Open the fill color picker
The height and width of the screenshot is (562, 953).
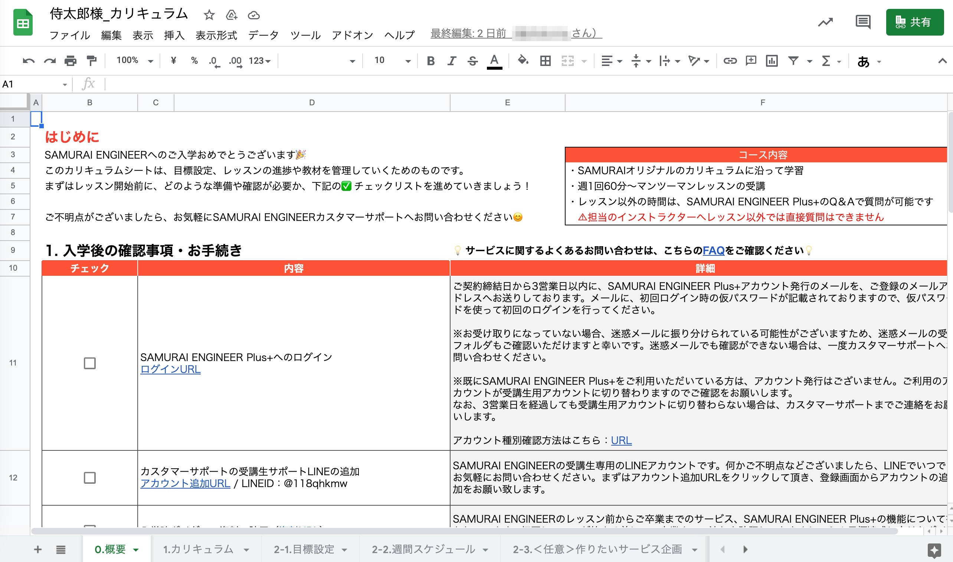coord(523,60)
